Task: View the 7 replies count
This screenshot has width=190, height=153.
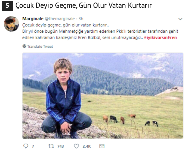Action: point(33,146)
